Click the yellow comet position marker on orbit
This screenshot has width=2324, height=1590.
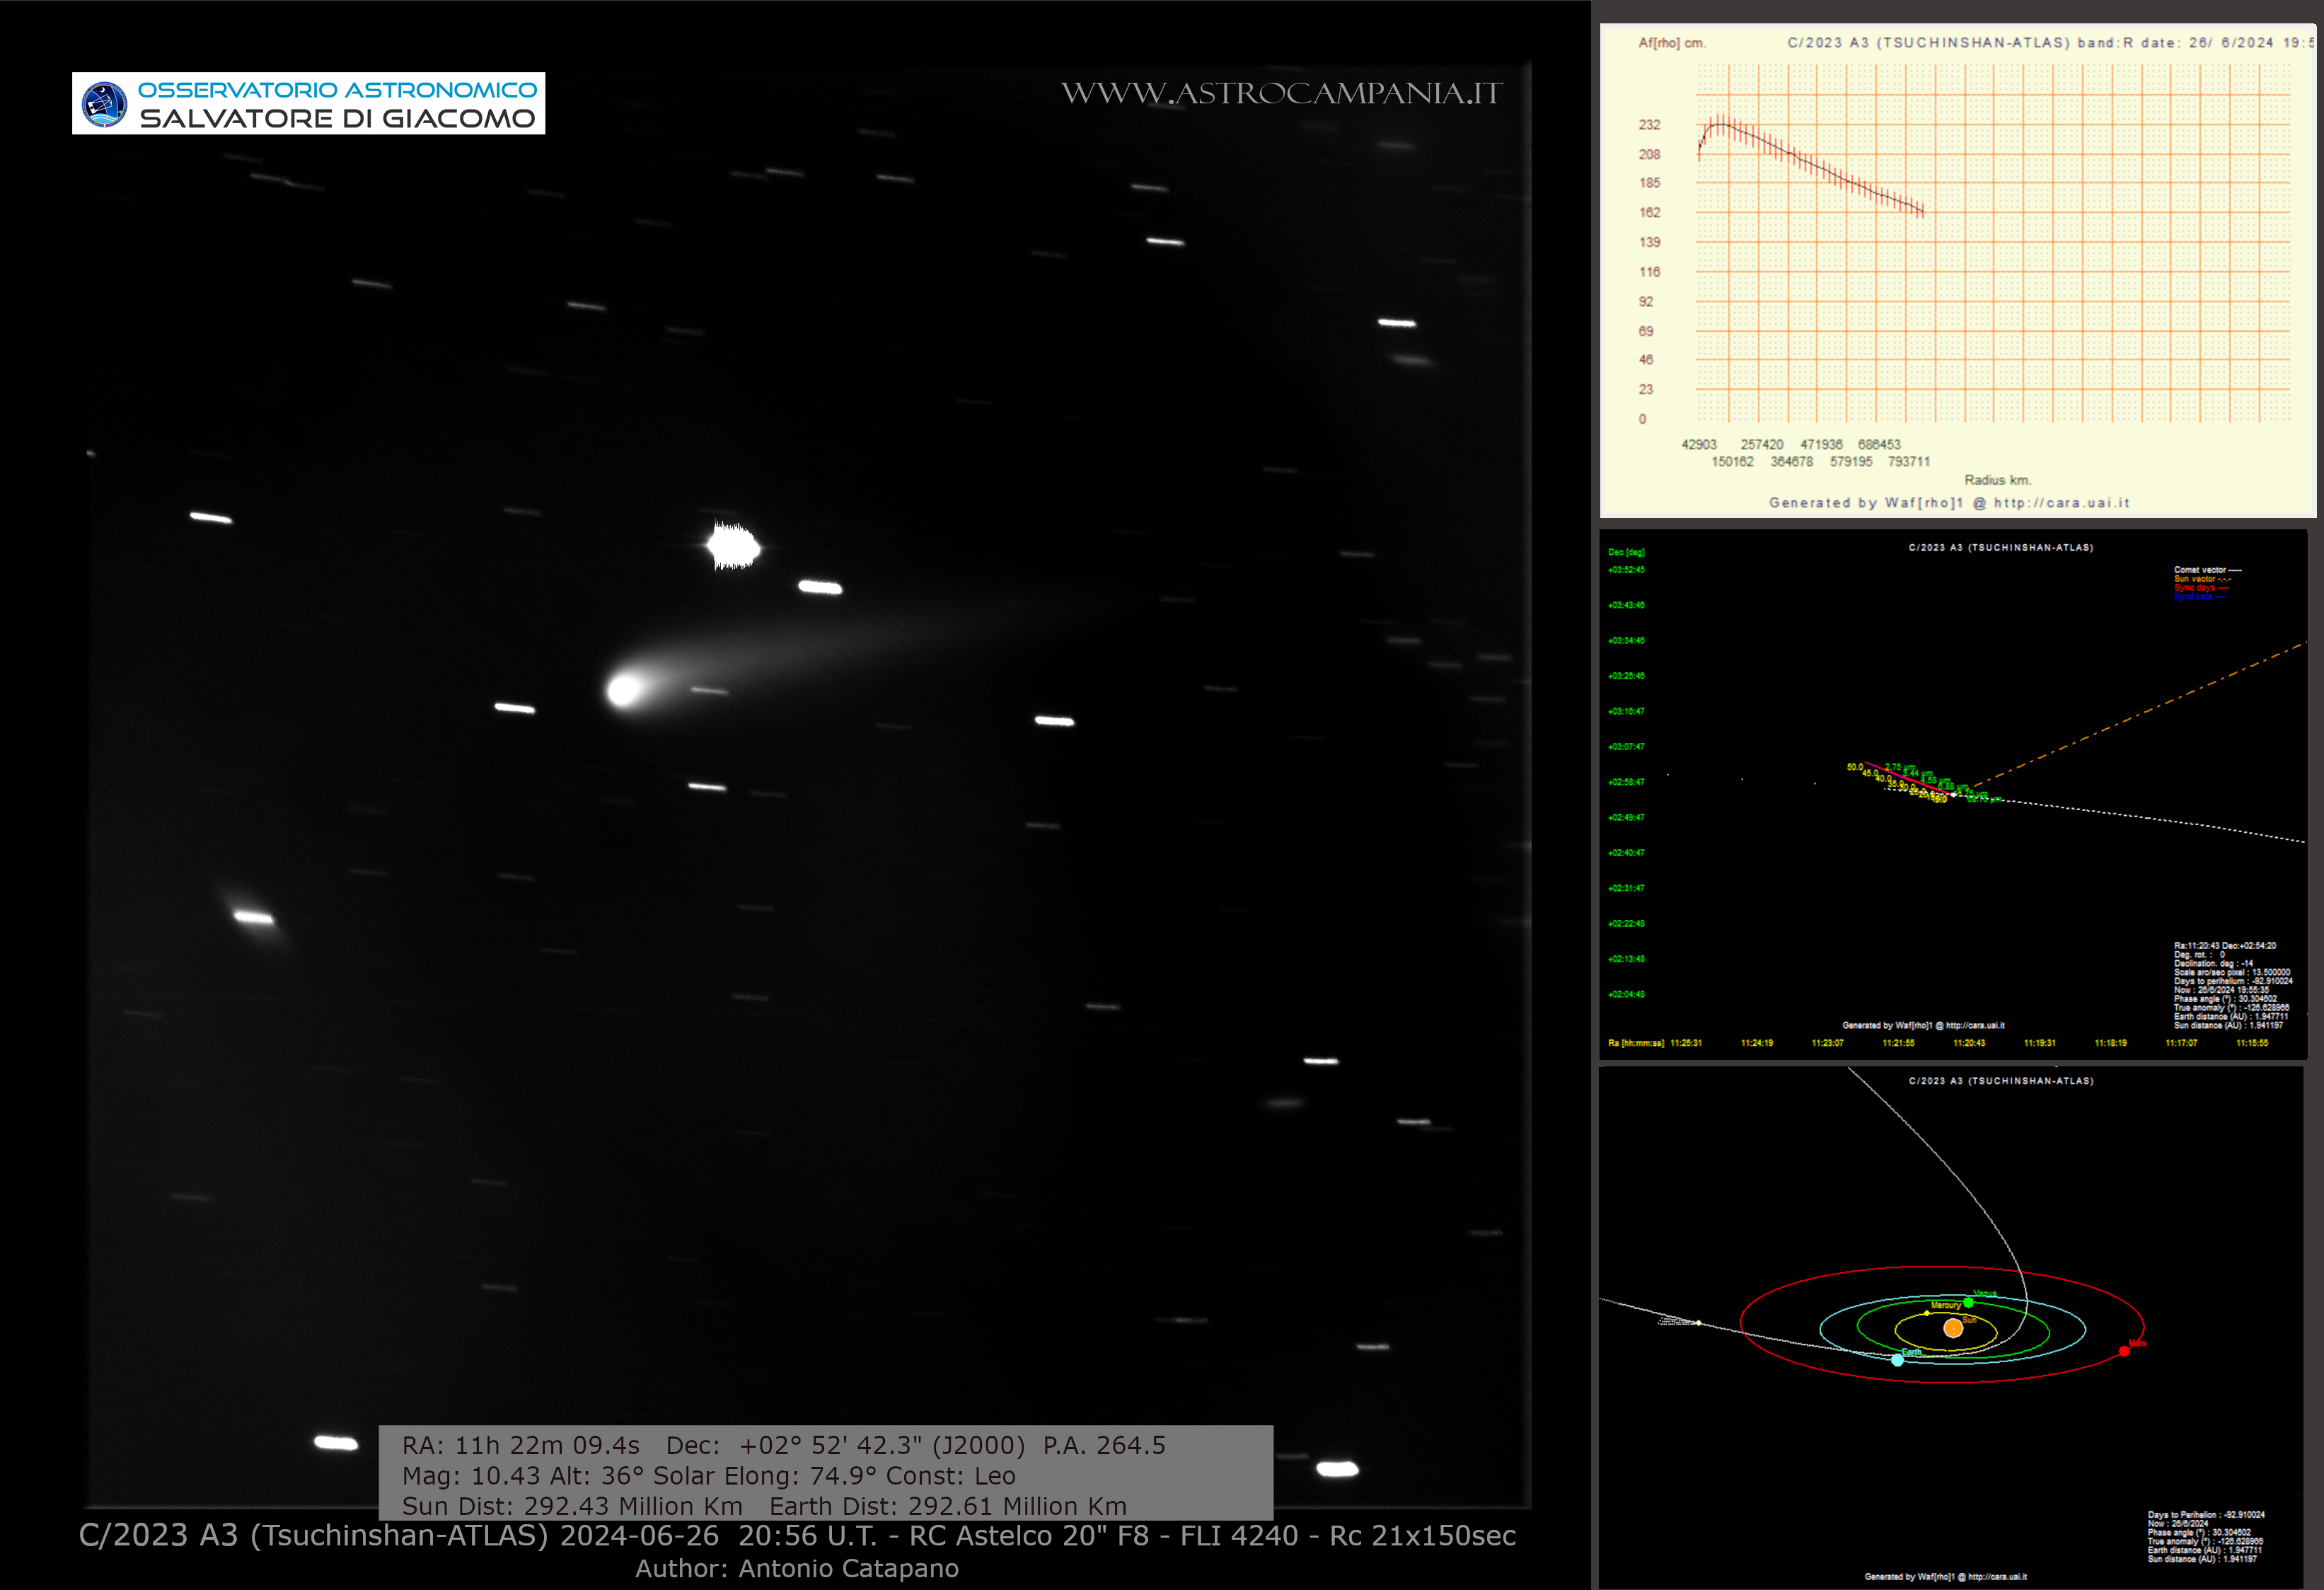(x=1698, y=1323)
